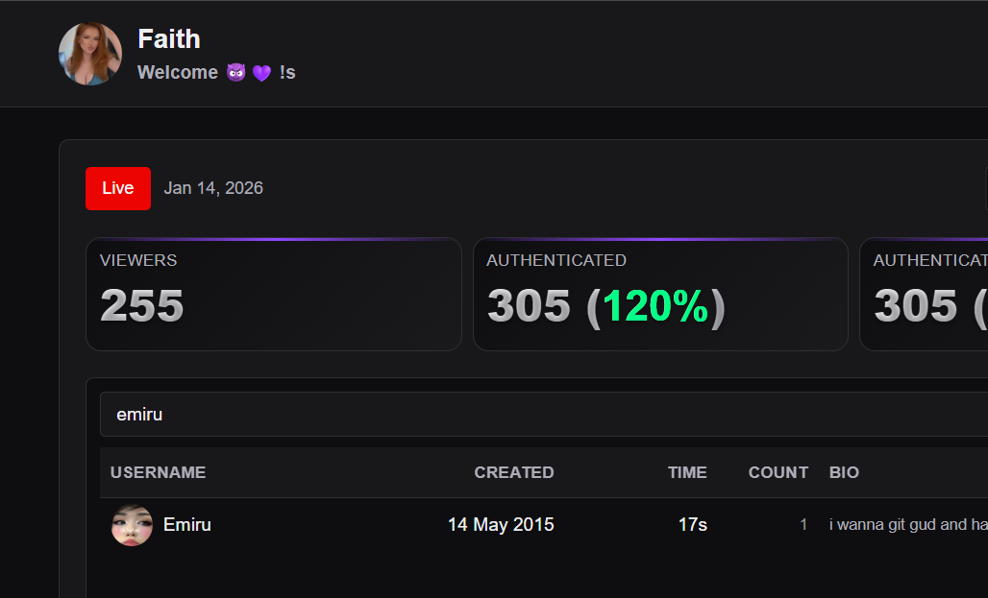The image size is (988, 598).
Task: Click the Faith channel name heading
Action: (169, 39)
